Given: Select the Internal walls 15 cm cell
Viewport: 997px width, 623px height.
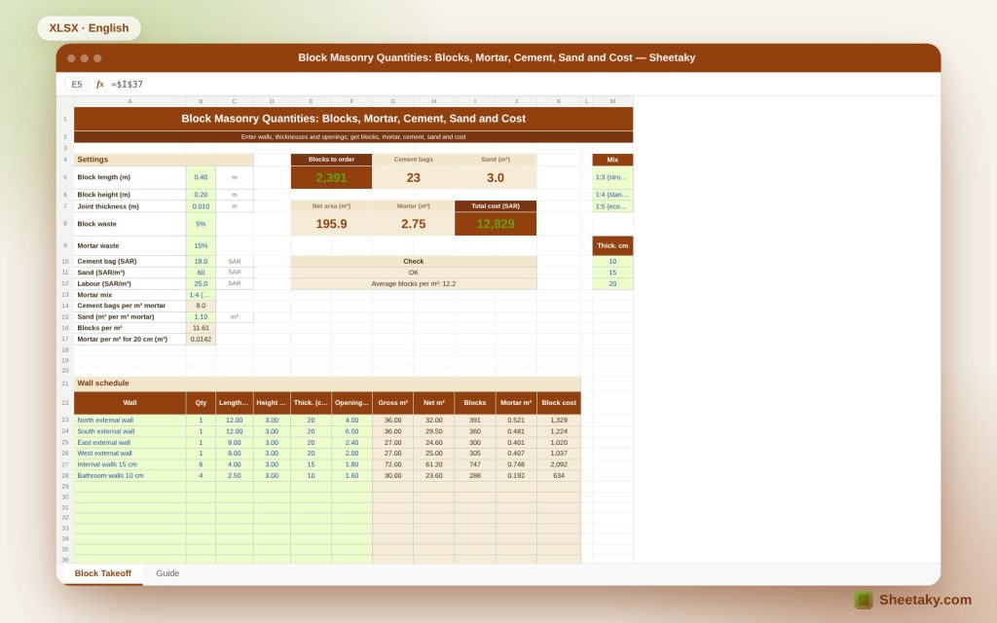Looking at the screenshot, I should coord(129,464).
